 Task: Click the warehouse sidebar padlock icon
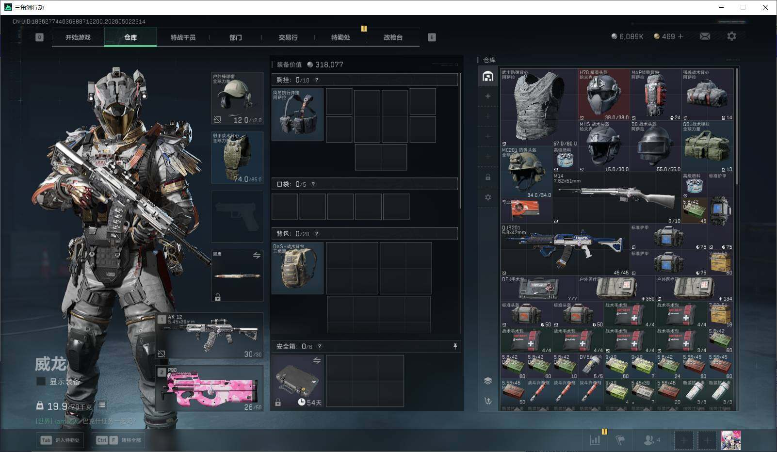click(x=488, y=177)
